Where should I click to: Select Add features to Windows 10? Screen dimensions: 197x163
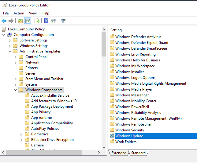pos(54,101)
